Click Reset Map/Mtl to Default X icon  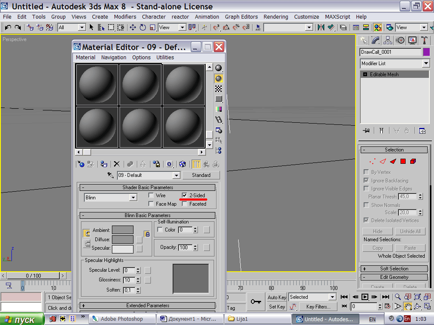(x=117, y=164)
